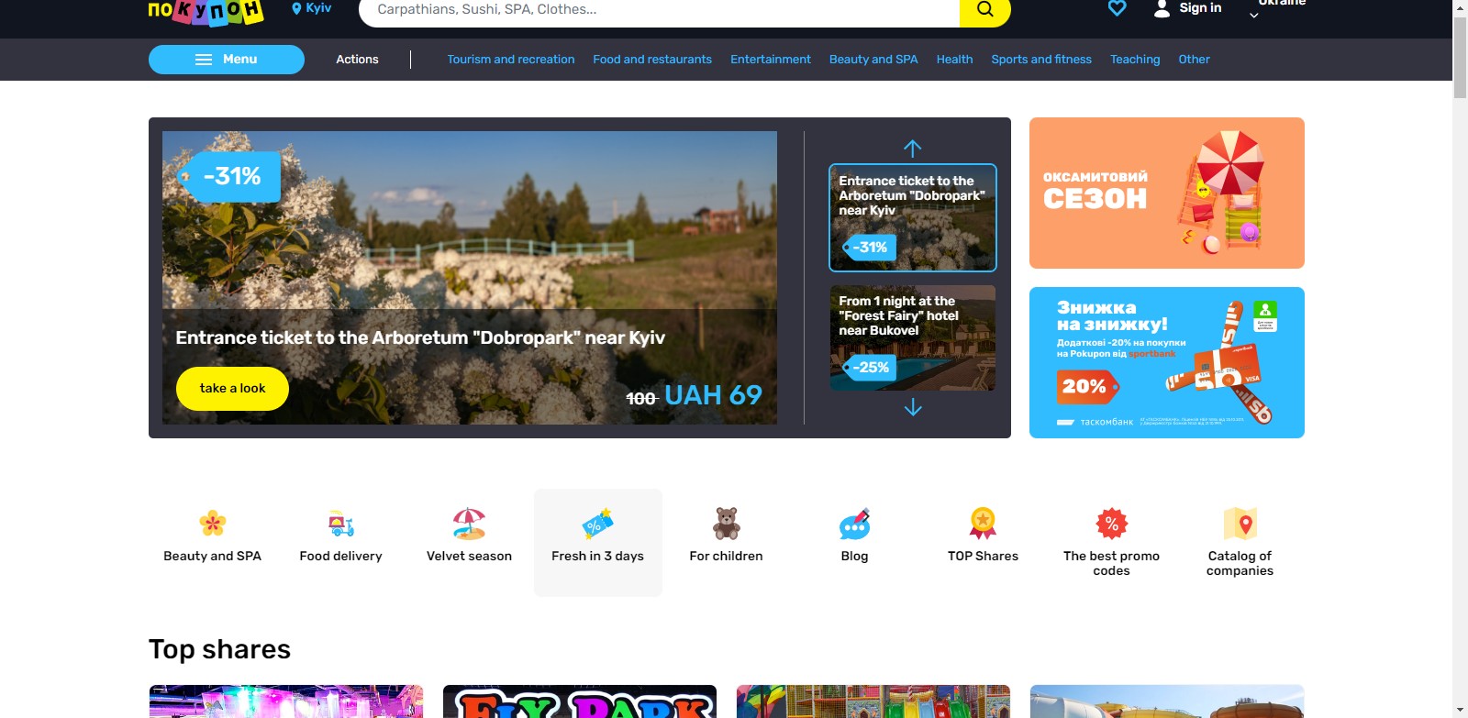Type in the Carpathians, Sushi, SPA search field
The width and height of the screenshot is (1468, 718).
[x=658, y=10]
